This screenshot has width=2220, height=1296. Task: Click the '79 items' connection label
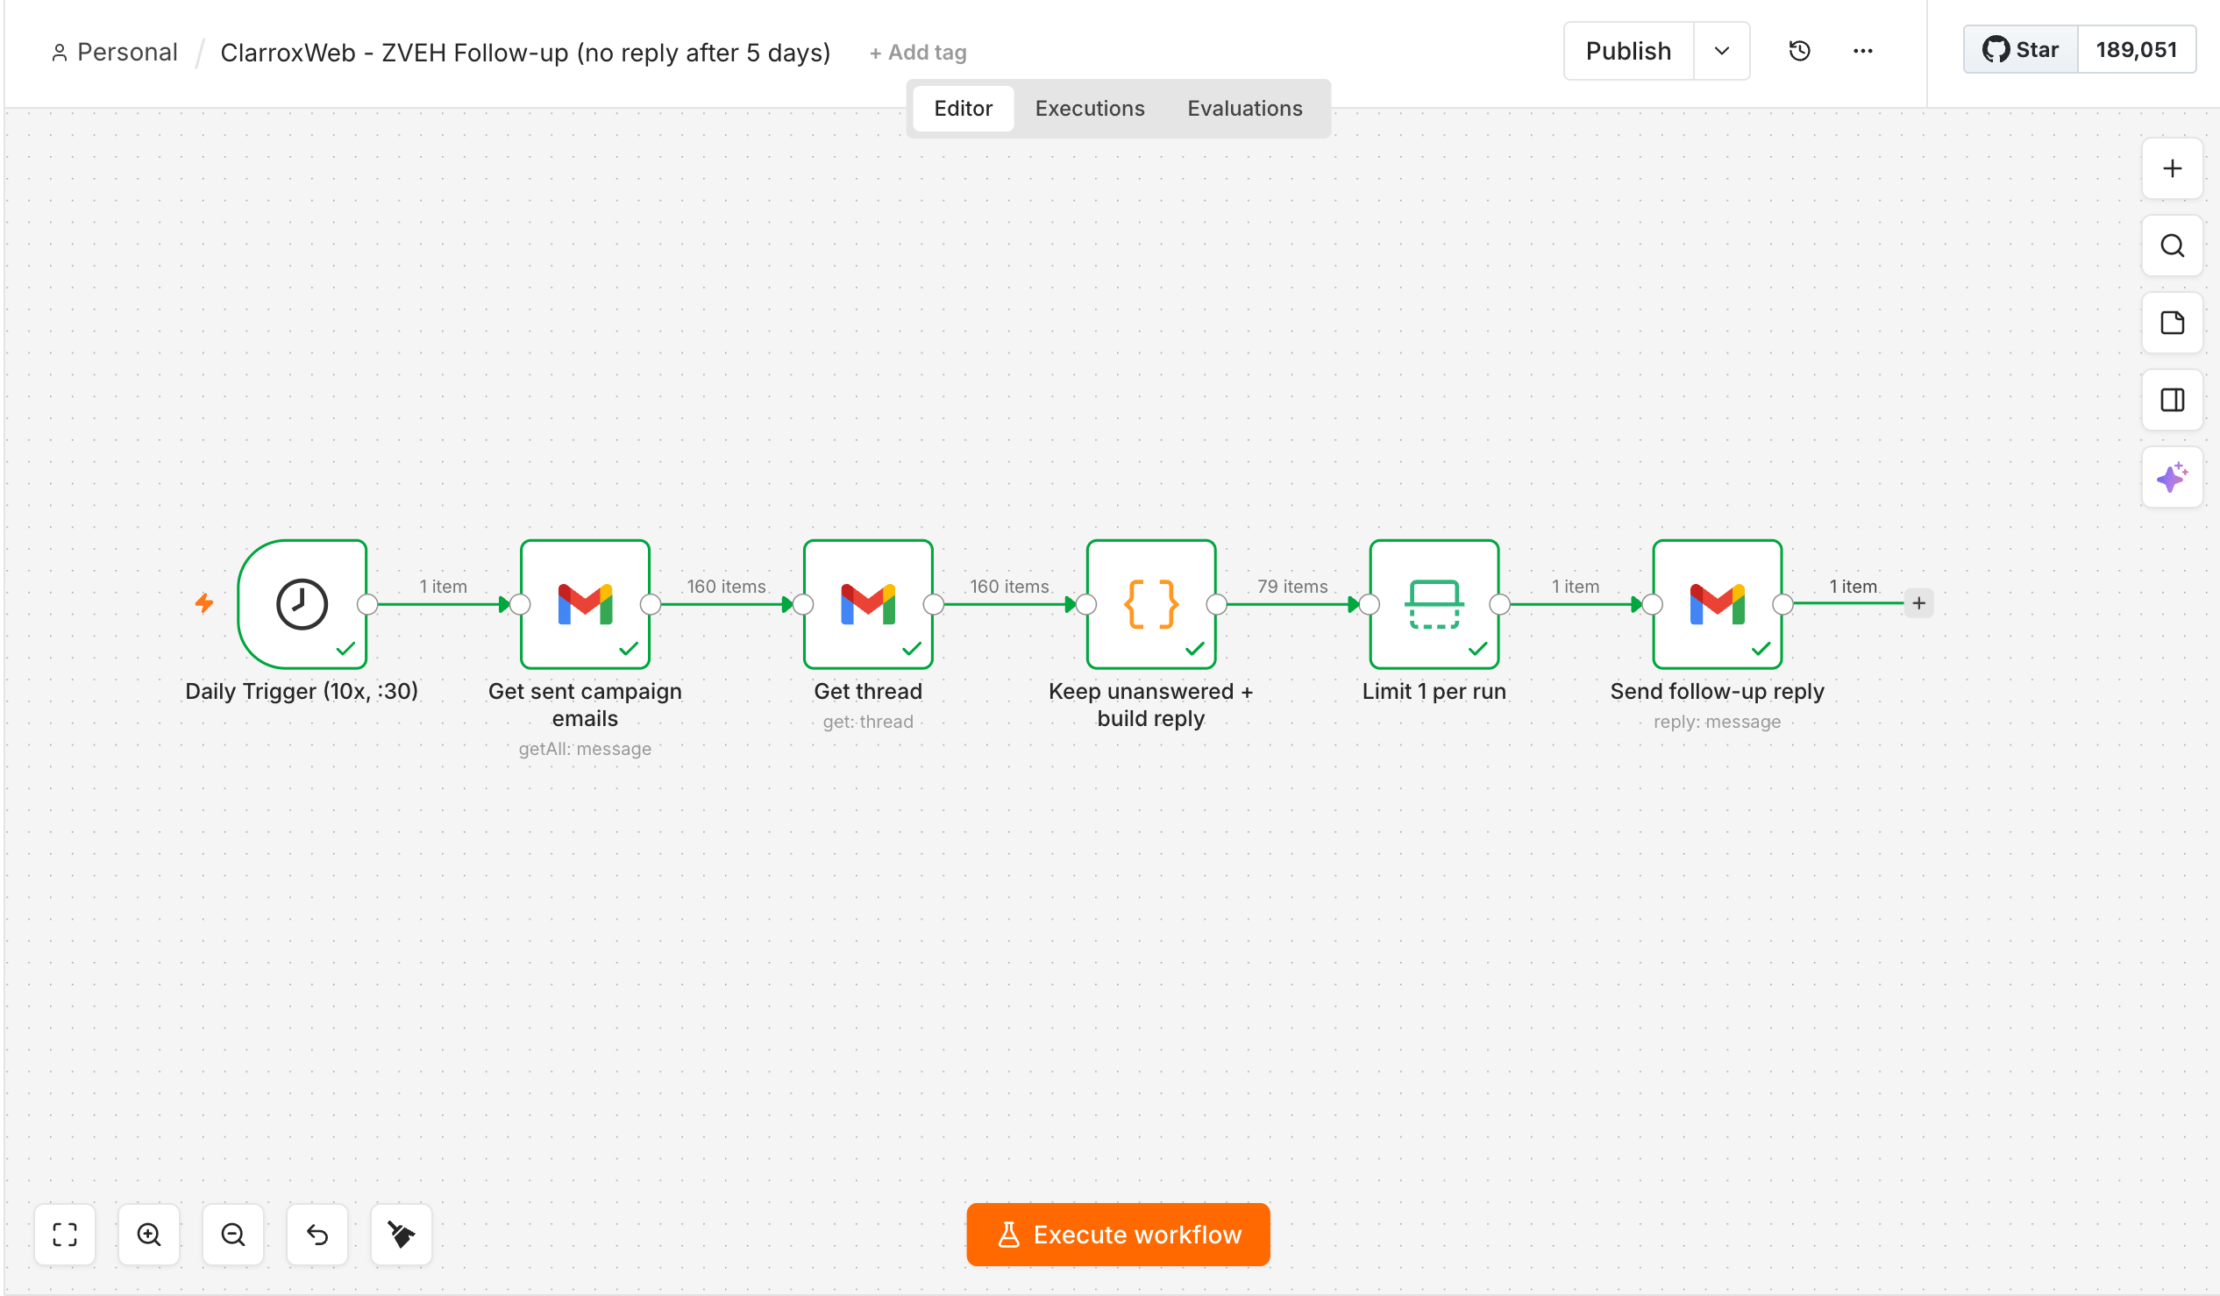(x=1292, y=587)
